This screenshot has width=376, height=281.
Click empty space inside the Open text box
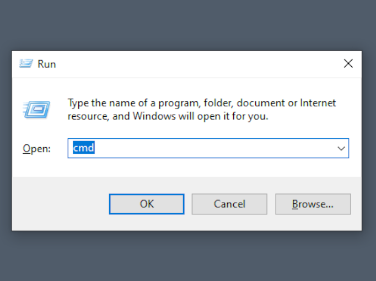210,148
